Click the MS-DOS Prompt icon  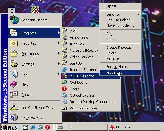coord(65,76)
